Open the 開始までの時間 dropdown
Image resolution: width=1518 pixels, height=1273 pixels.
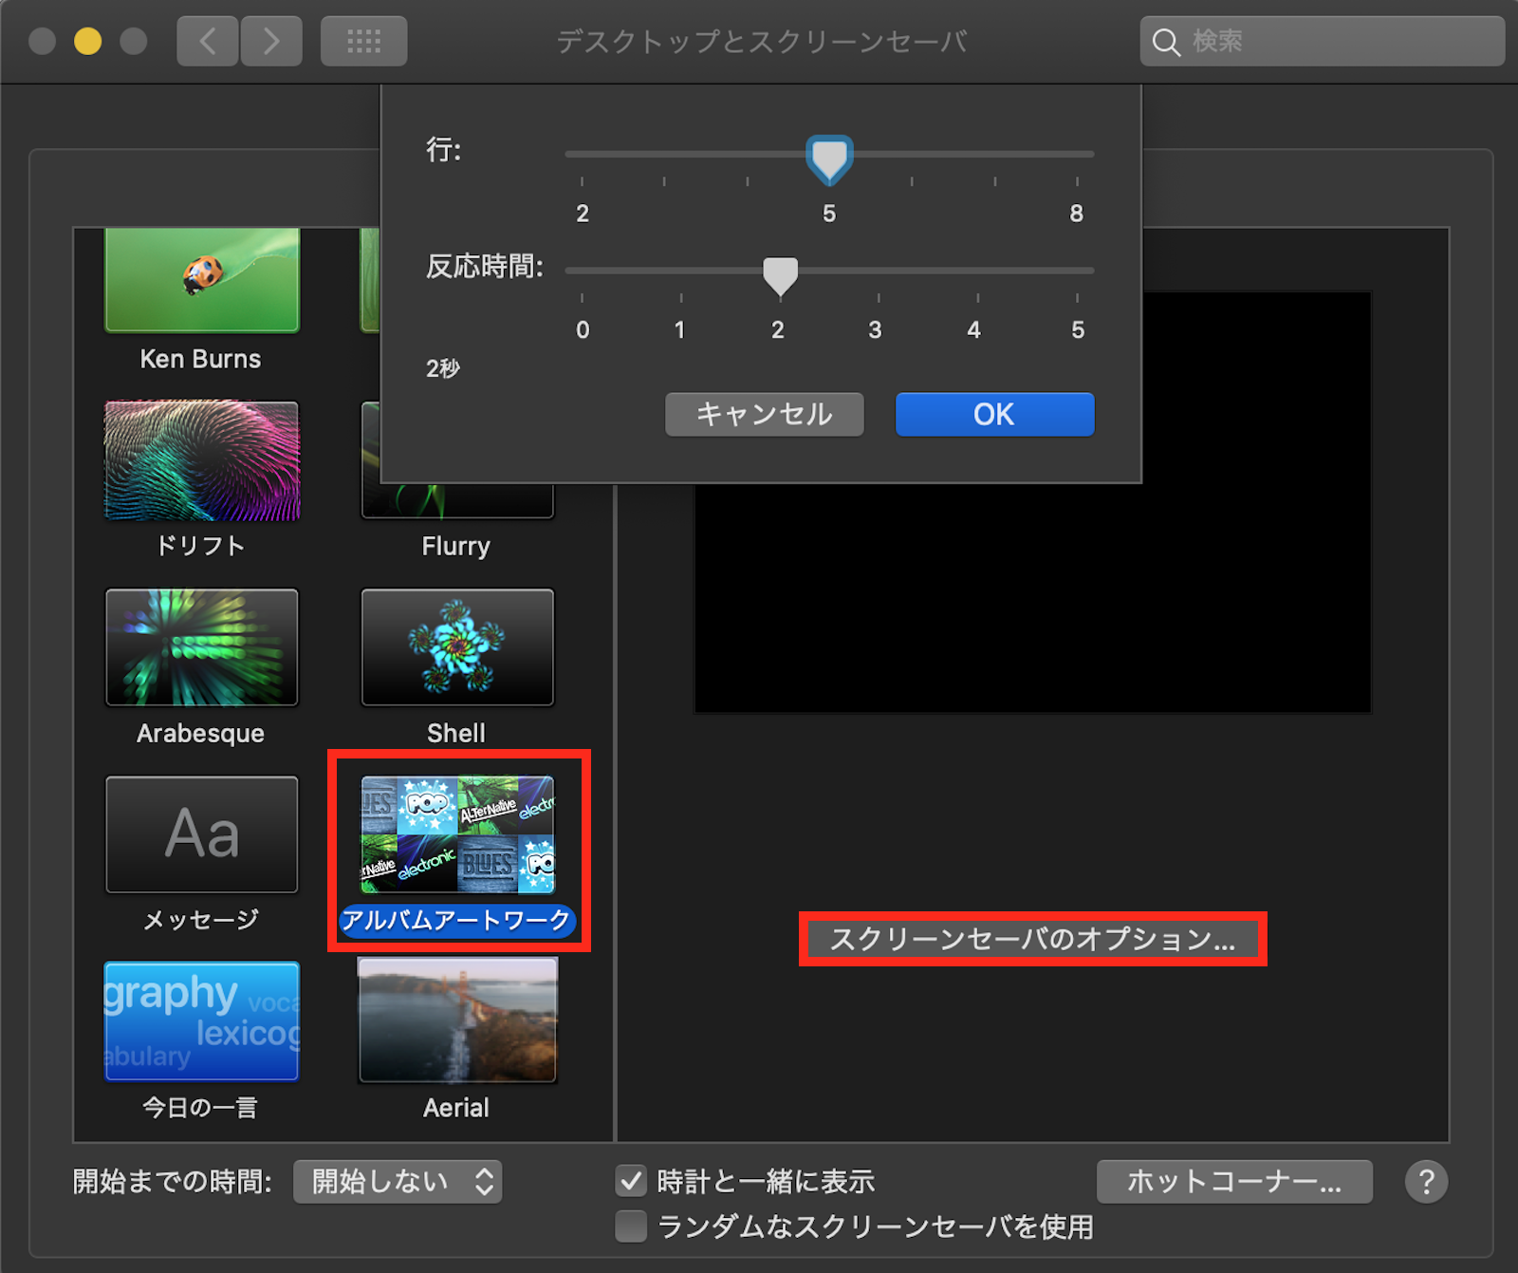click(x=398, y=1182)
